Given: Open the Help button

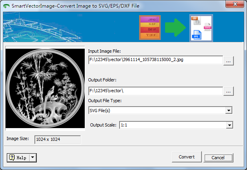Looking at the screenshot, I should point(18,158).
